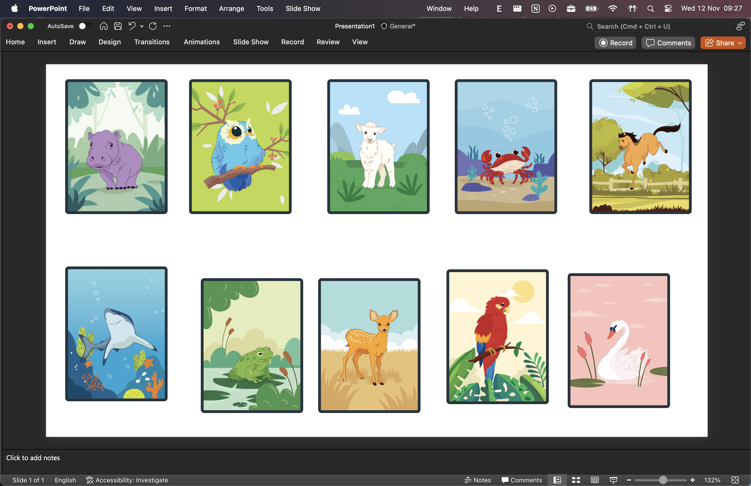Click the Search field in the title bar
Screen dimensions: 751x486
pos(656,27)
